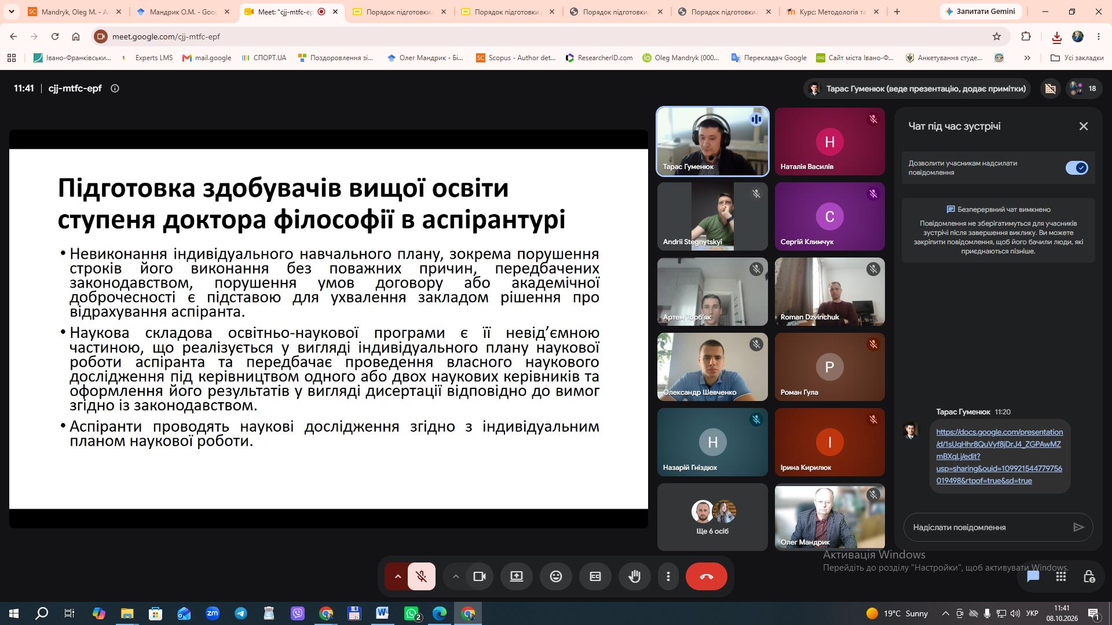Viewport: 1112px width, 625px height.
Task: Select Тарас Гуменюк video tile
Action: pyautogui.click(x=712, y=141)
